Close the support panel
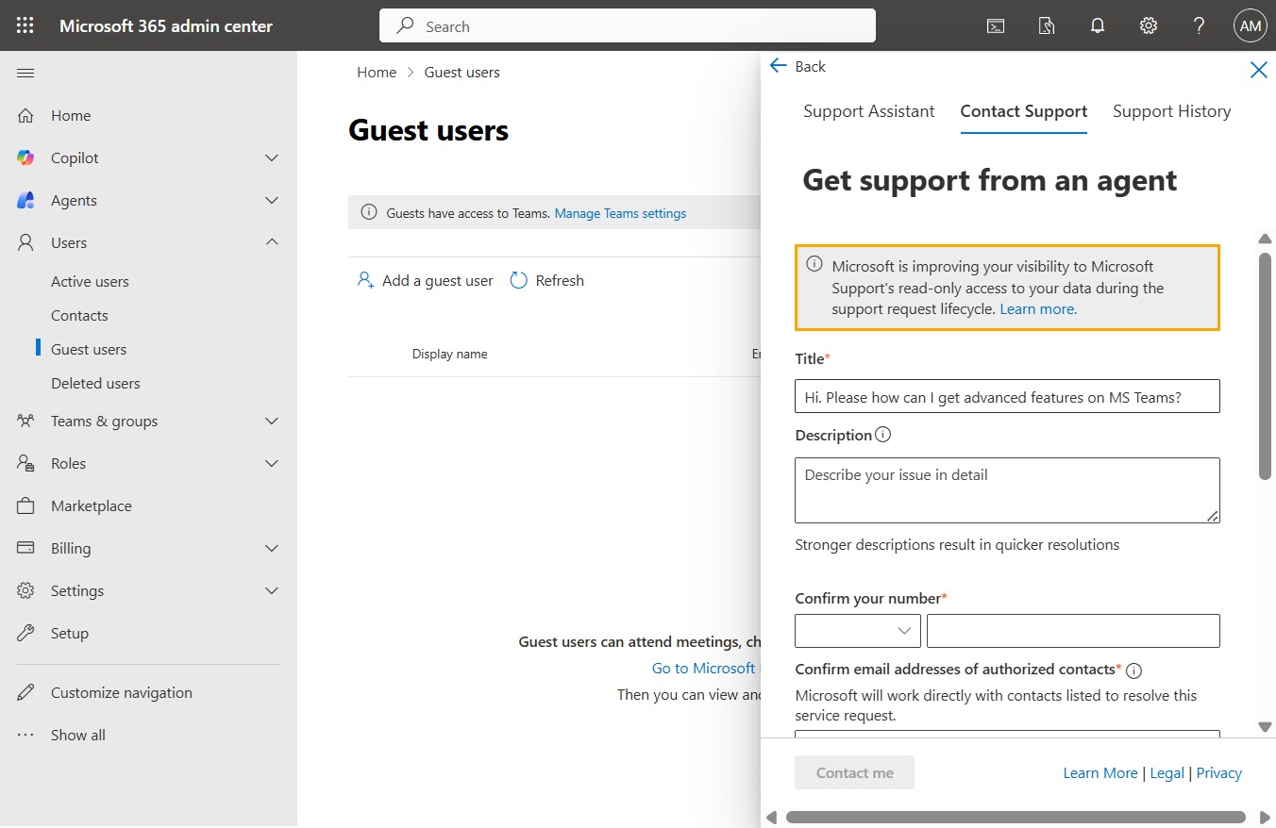The height and width of the screenshot is (828, 1276). tap(1259, 69)
